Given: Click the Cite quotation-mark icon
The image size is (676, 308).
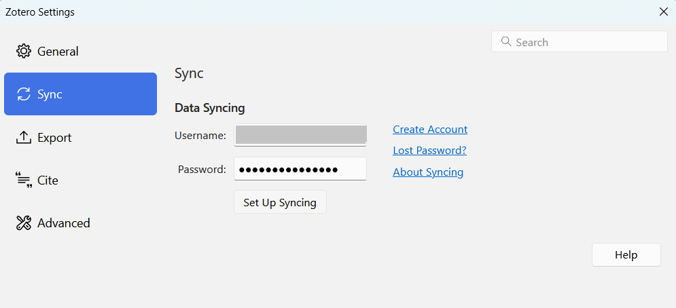Looking at the screenshot, I should [x=24, y=180].
